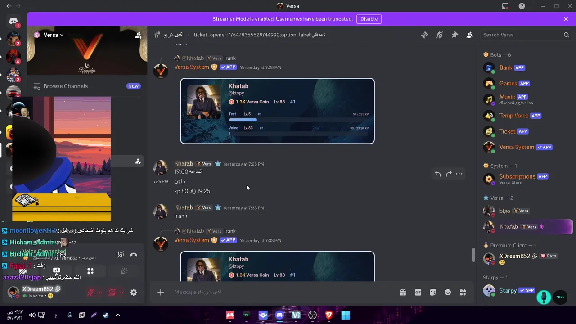Send a gift with the gift icon

pos(403,292)
